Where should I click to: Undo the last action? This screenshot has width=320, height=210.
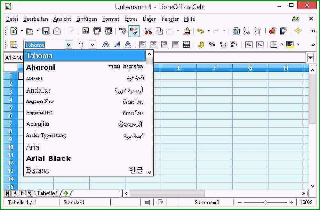[201, 31]
